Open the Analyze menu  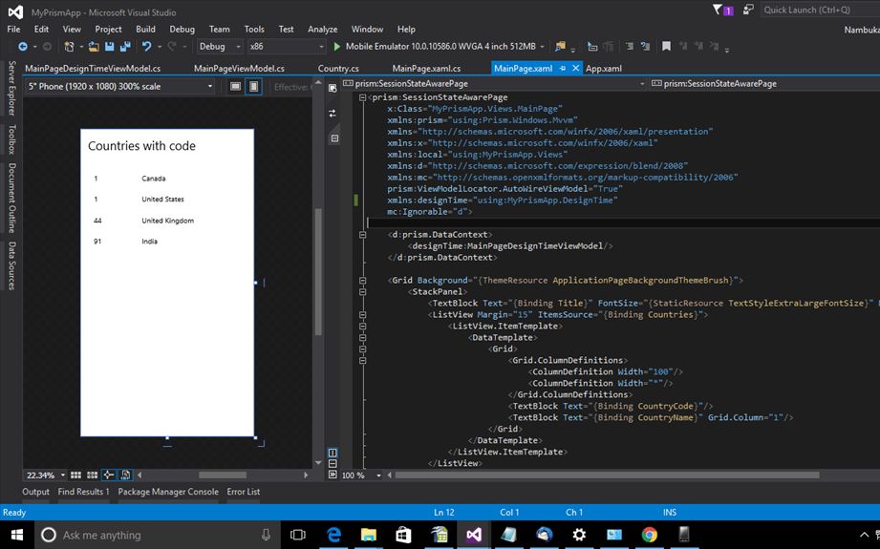(x=322, y=30)
